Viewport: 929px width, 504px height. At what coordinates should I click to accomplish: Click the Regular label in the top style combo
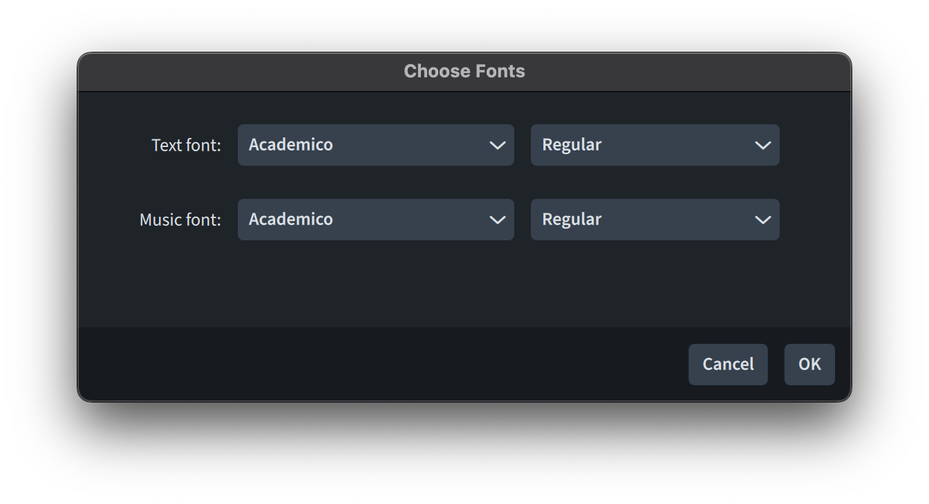point(572,145)
